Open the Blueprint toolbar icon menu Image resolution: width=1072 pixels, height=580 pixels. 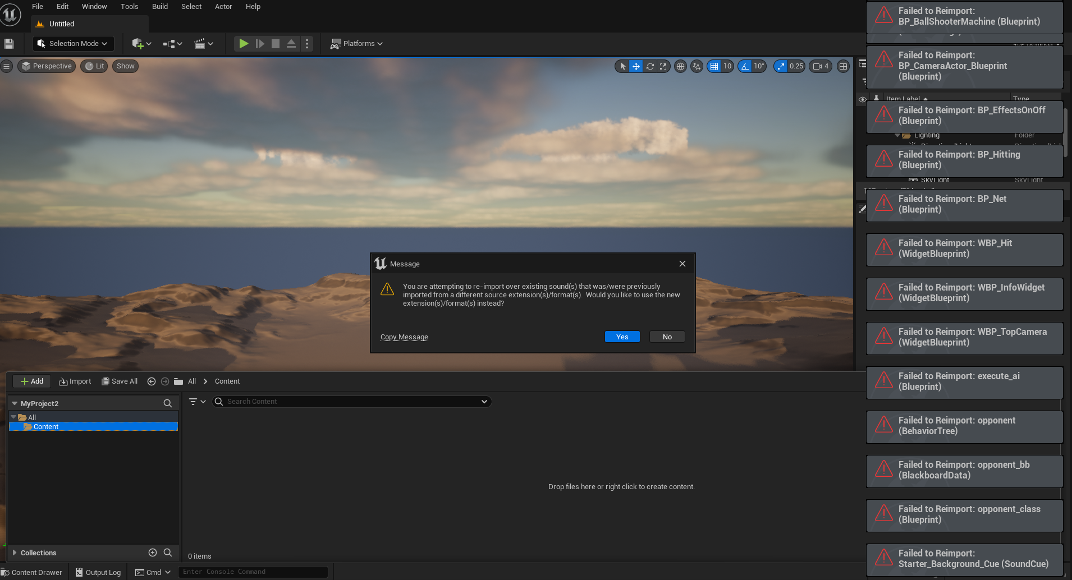tap(173, 44)
